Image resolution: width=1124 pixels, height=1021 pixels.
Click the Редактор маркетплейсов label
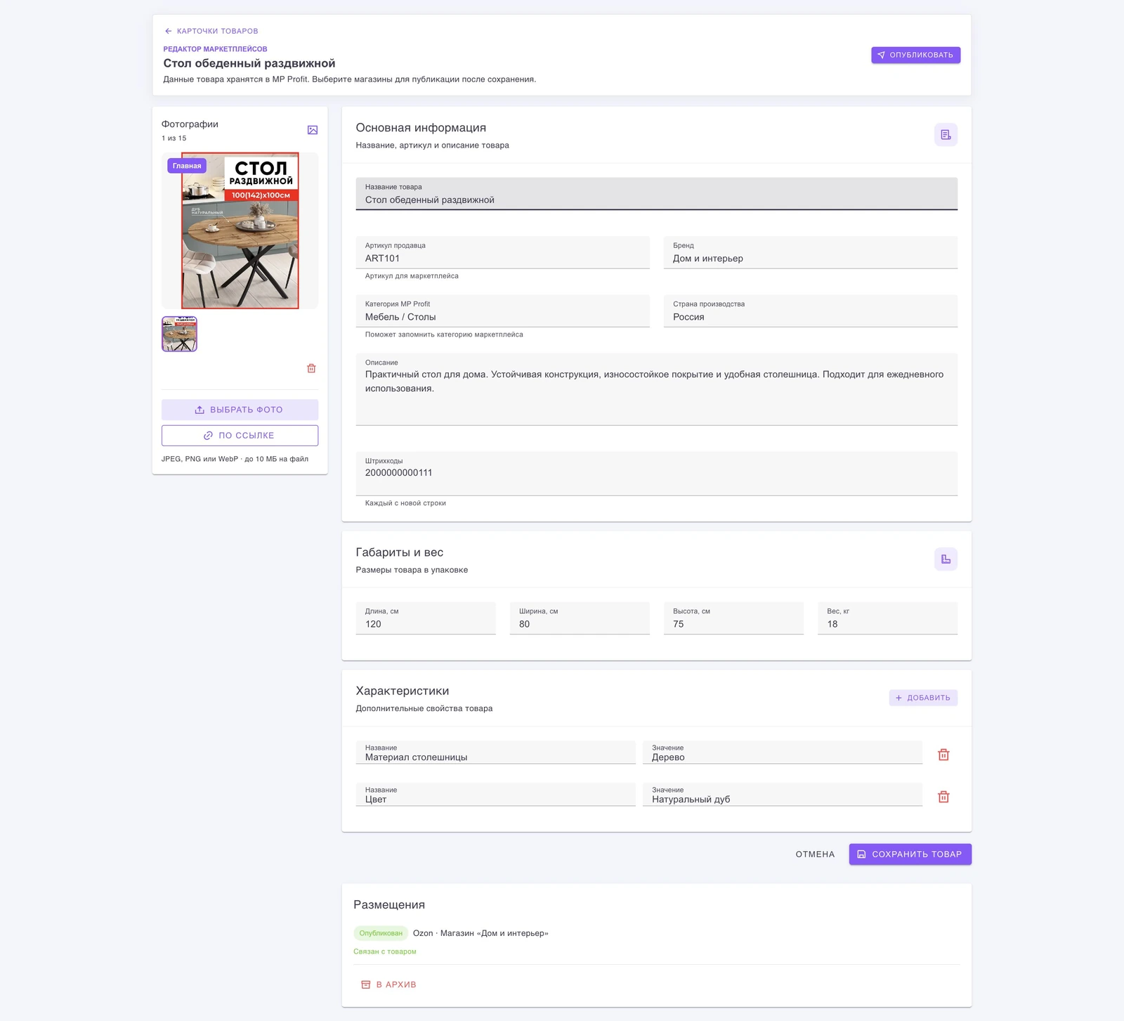(215, 49)
